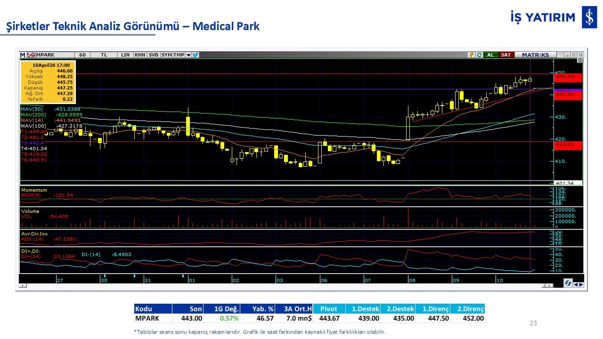
Task: Open the TMP template menu
Action: tap(179, 55)
